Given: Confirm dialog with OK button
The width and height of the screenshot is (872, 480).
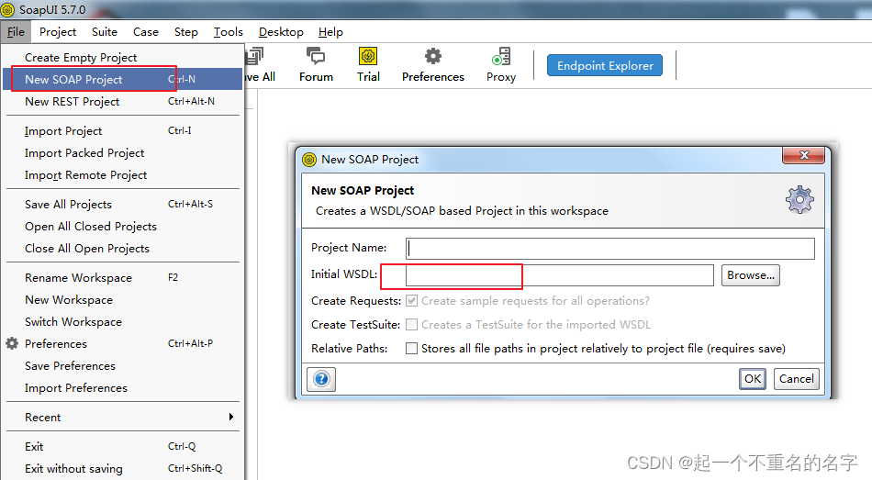Looking at the screenshot, I should click(753, 379).
